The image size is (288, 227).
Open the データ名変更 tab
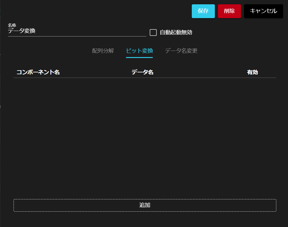pos(181,51)
